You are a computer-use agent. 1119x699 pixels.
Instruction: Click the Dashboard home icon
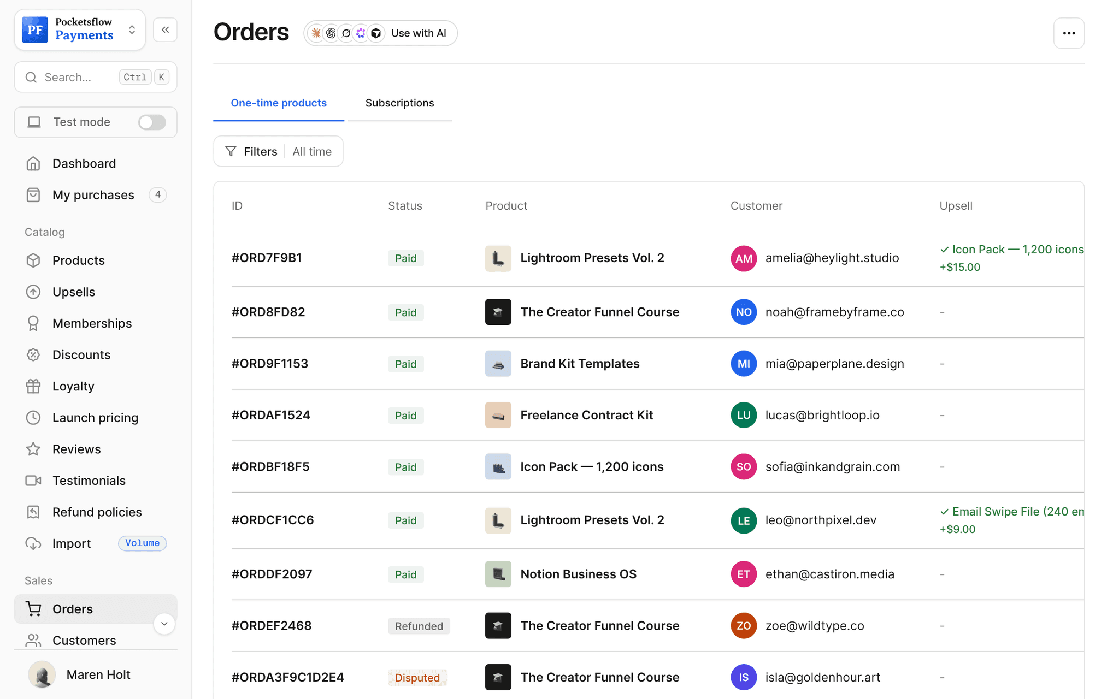pyautogui.click(x=33, y=163)
